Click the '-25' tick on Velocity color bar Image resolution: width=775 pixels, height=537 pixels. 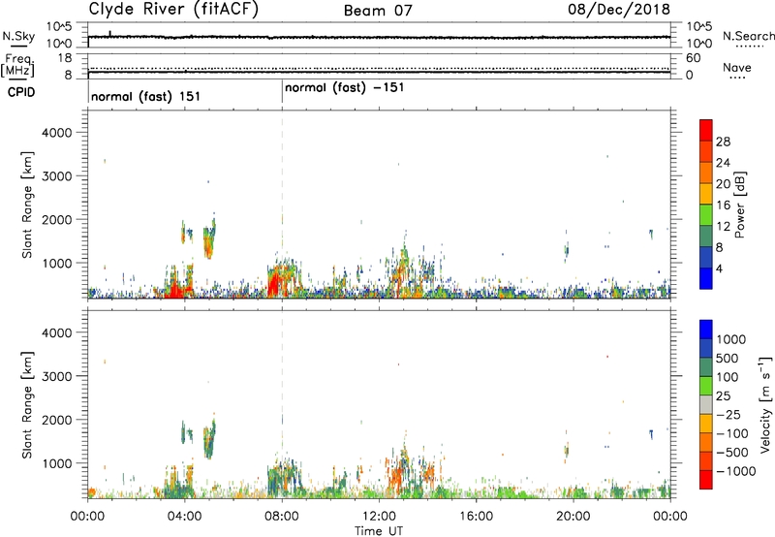[x=730, y=415]
